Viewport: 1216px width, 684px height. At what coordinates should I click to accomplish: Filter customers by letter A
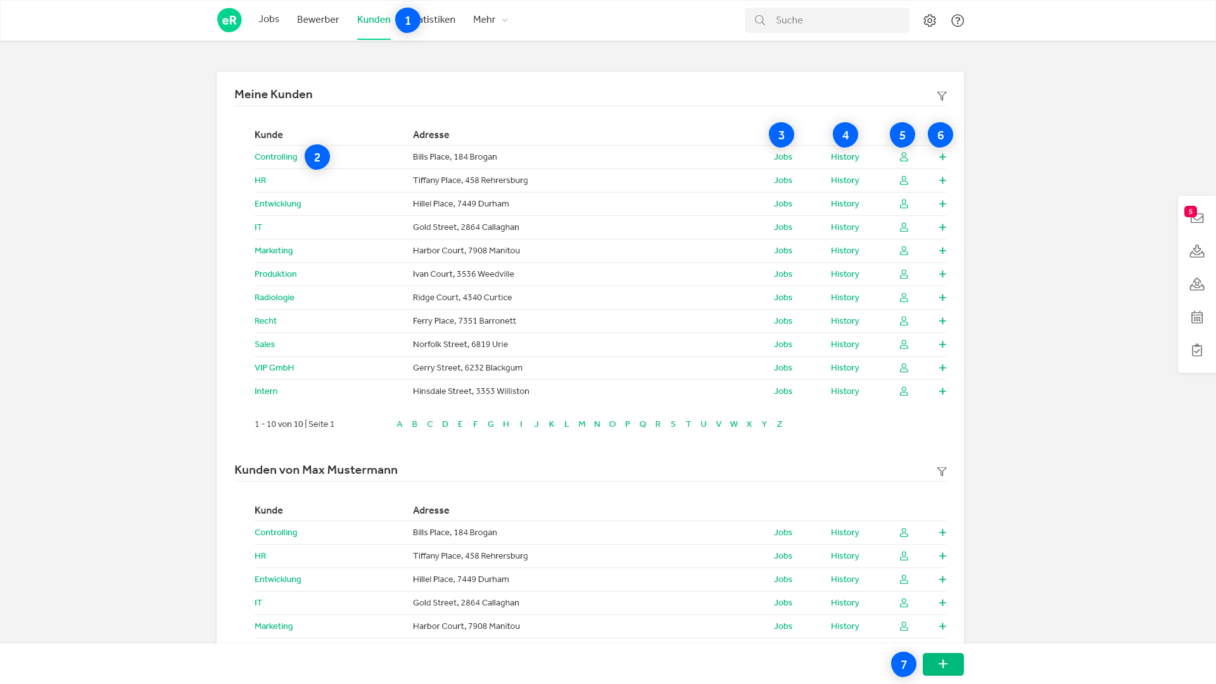(x=400, y=424)
